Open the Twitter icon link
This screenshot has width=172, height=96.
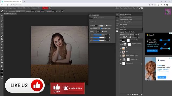point(140,8)
